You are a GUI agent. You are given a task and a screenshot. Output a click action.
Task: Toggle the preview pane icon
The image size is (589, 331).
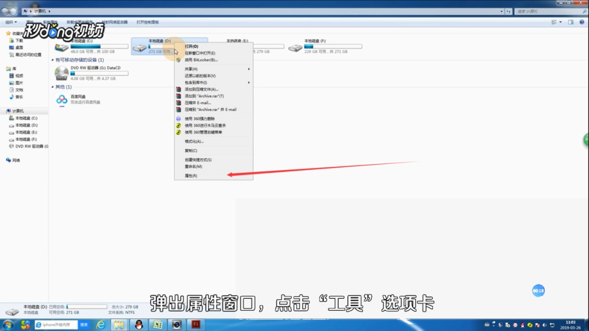pyautogui.click(x=570, y=22)
